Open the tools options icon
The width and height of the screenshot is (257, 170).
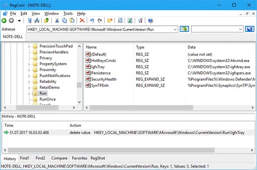pyautogui.click(x=140, y=20)
